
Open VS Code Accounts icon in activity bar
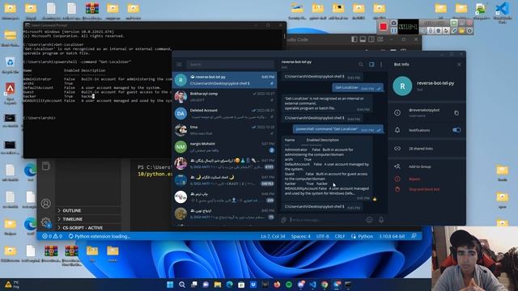(x=46, y=203)
